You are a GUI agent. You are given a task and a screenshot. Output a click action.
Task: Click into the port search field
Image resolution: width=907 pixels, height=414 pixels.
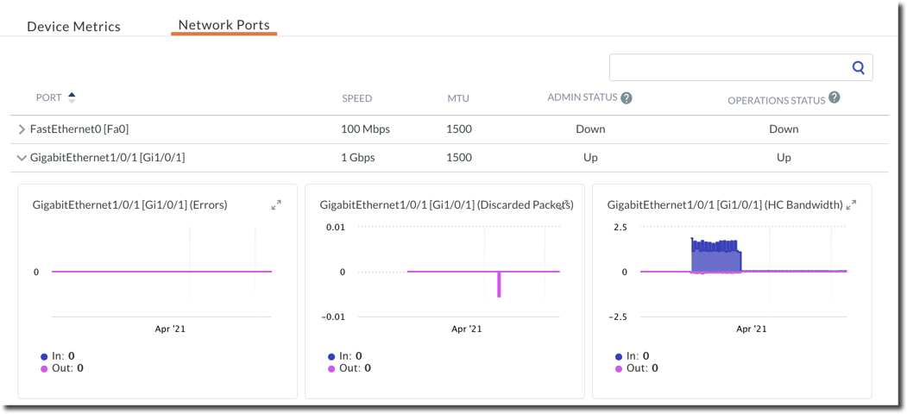click(729, 67)
